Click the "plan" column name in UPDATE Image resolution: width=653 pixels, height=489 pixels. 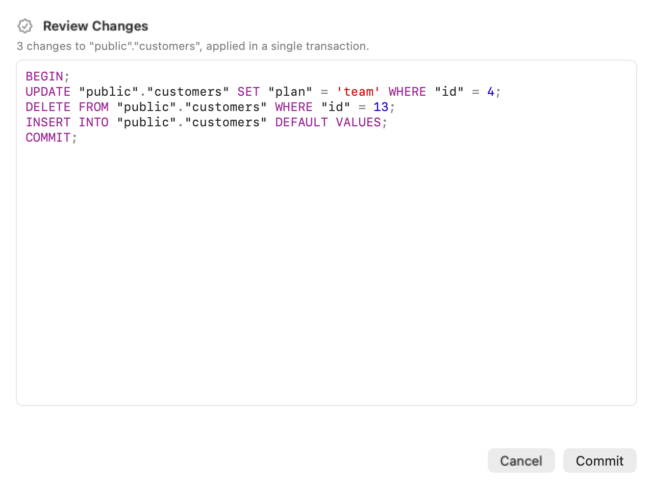(x=290, y=92)
